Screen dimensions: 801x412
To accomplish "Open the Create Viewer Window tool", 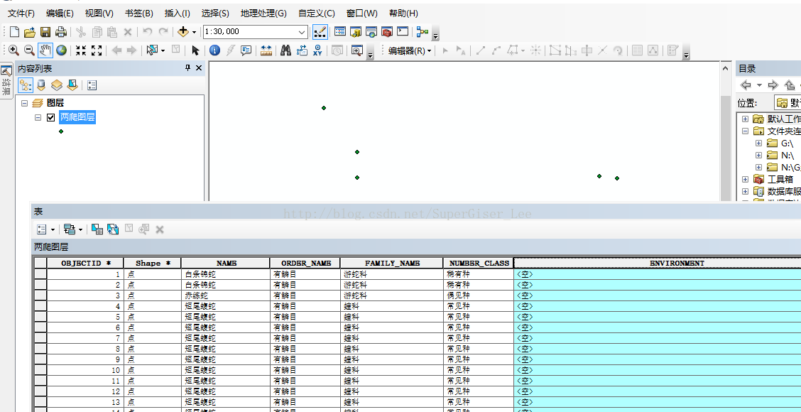I will (356, 50).
